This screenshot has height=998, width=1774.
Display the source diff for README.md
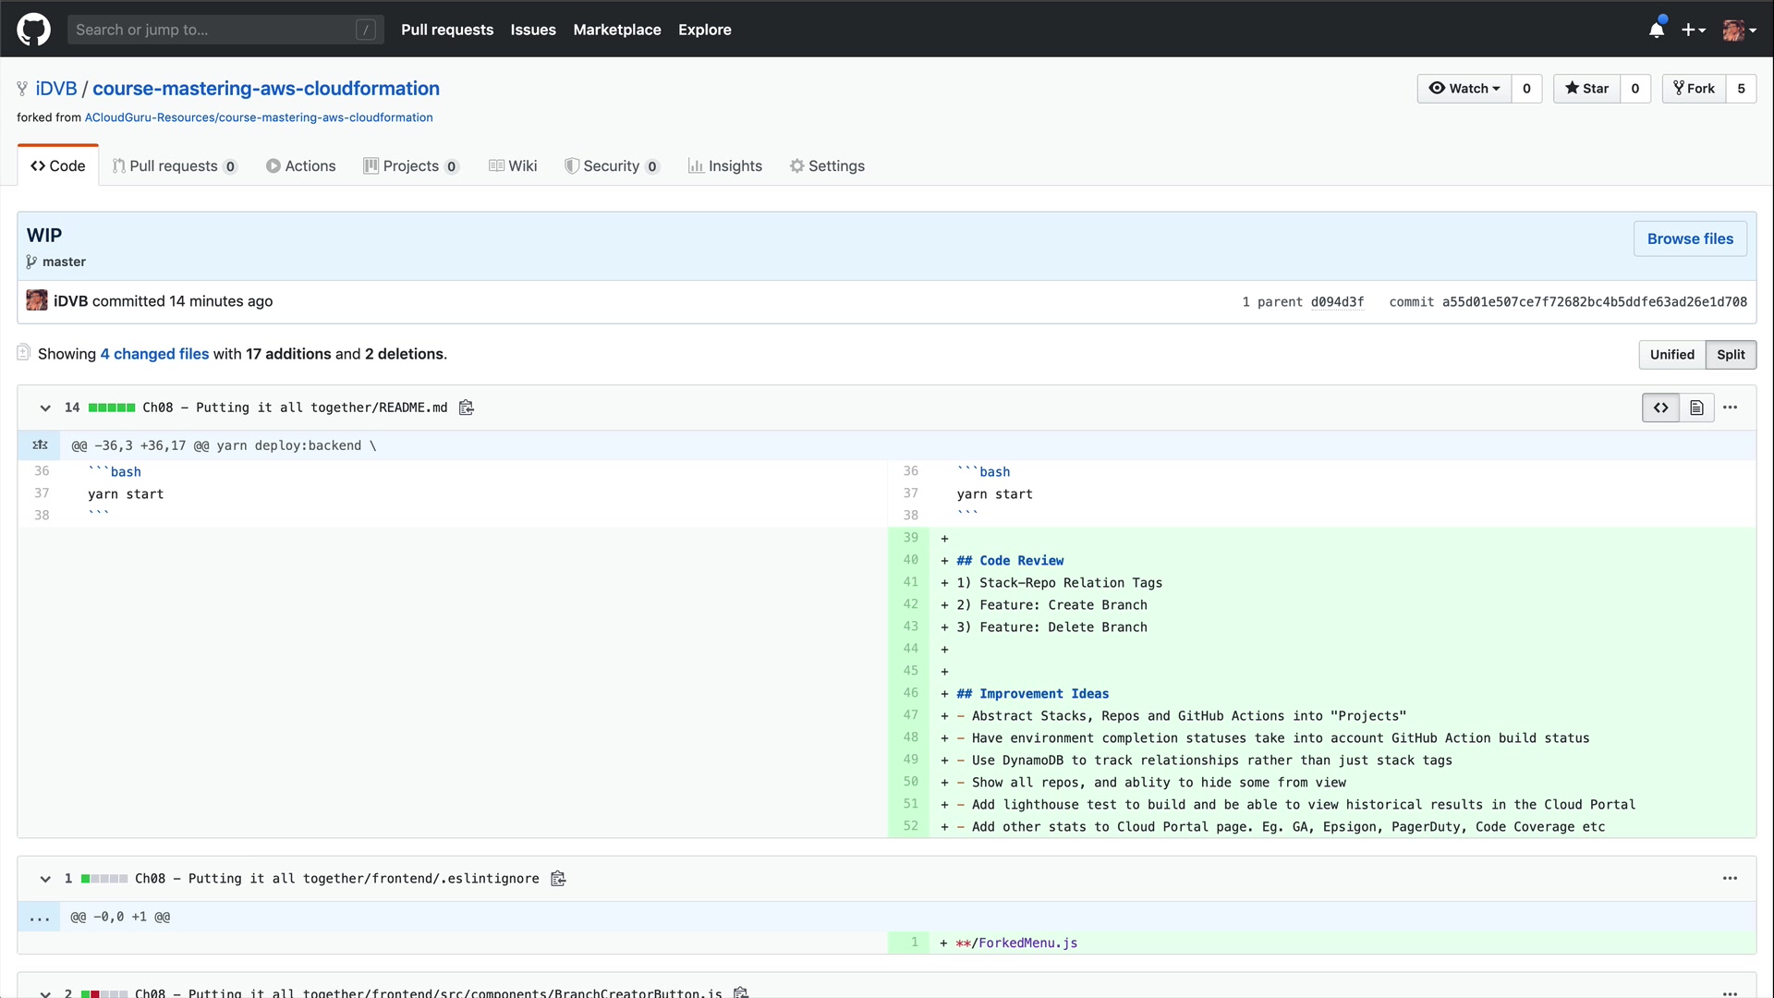(x=1660, y=408)
